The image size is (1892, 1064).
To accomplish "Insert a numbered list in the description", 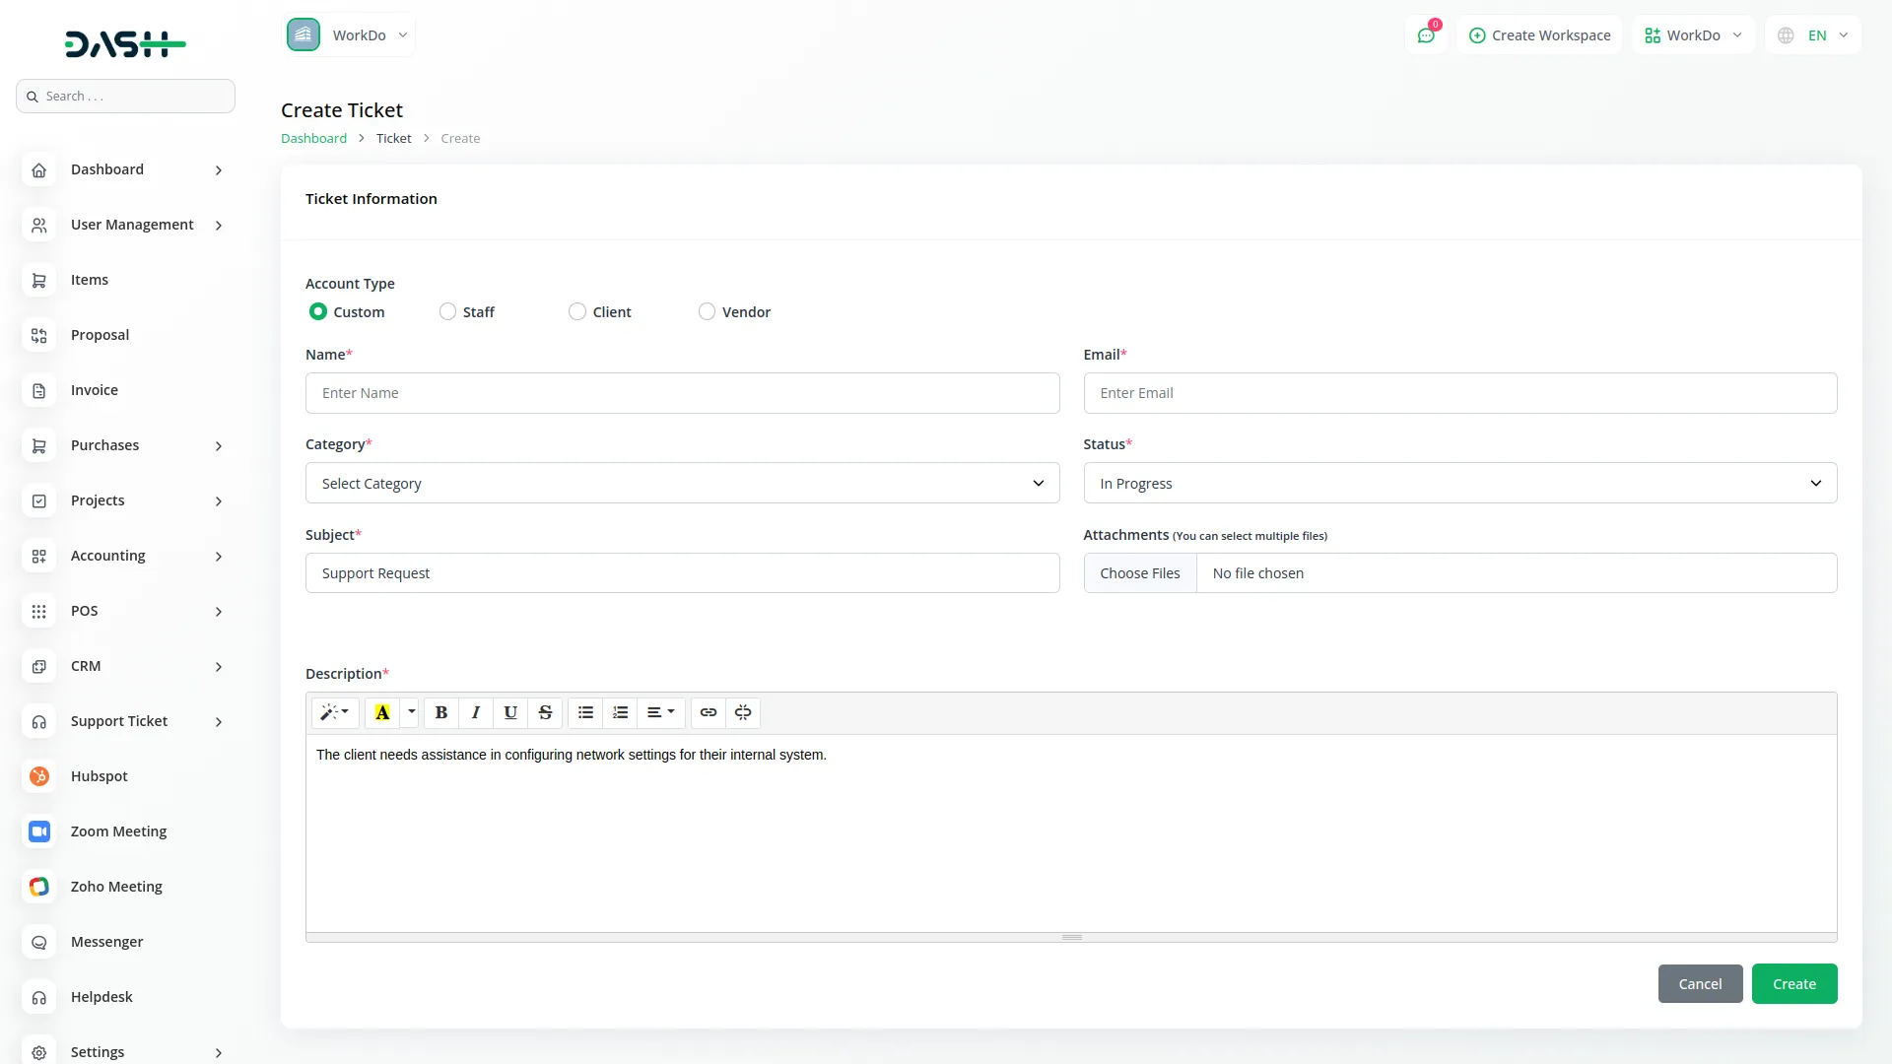I will (x=620, y=712).
